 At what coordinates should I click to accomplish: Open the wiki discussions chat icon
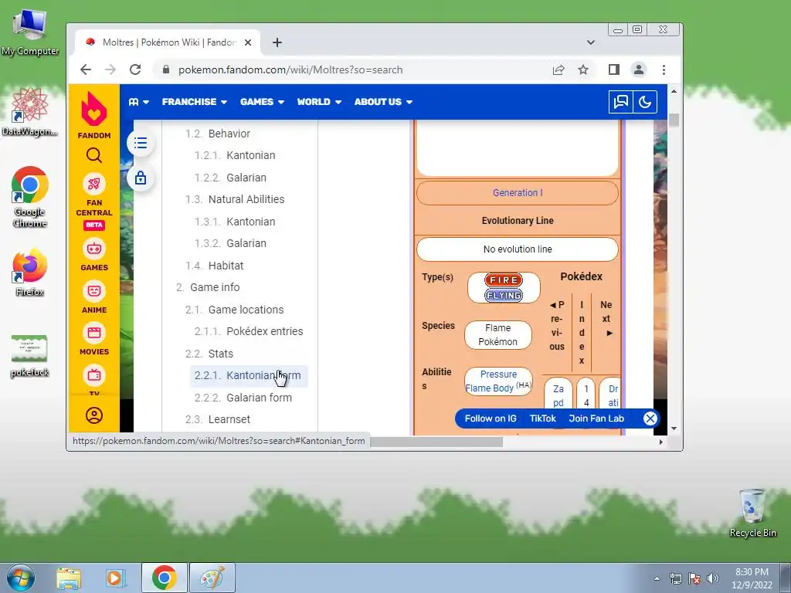[x=620, y=102]
